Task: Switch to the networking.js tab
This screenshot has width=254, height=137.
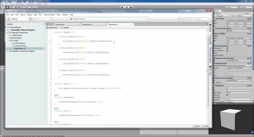Action: [60, 25]
